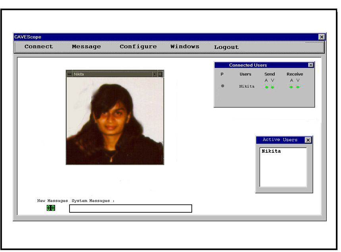The height and width of the screenshot is (252, 341).
Task: Click the P column header
Action: tap(222, 74)
